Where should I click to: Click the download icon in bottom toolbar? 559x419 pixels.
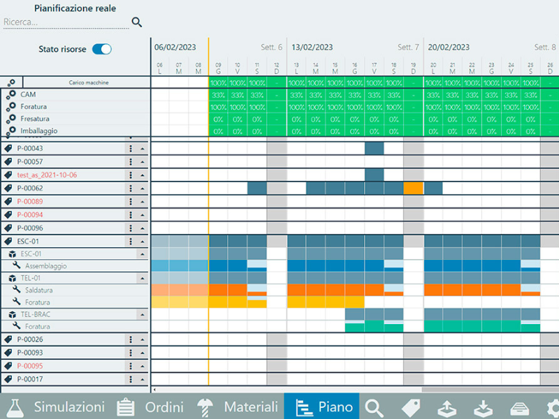(482, 407)
